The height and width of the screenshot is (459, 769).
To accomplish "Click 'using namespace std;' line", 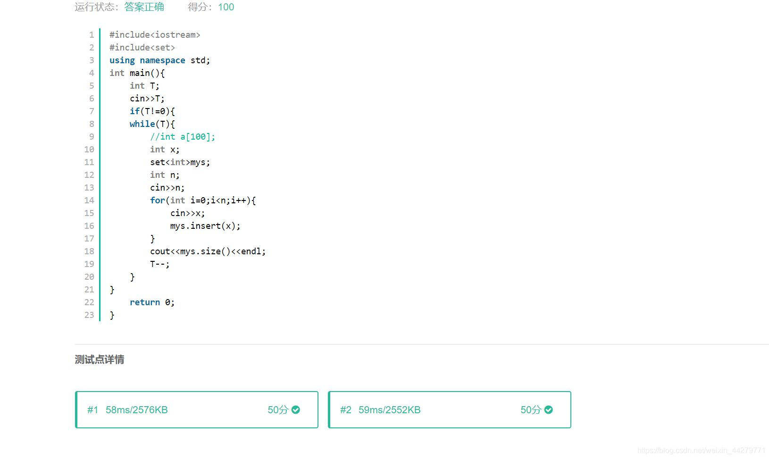I will tap(159, 60).
